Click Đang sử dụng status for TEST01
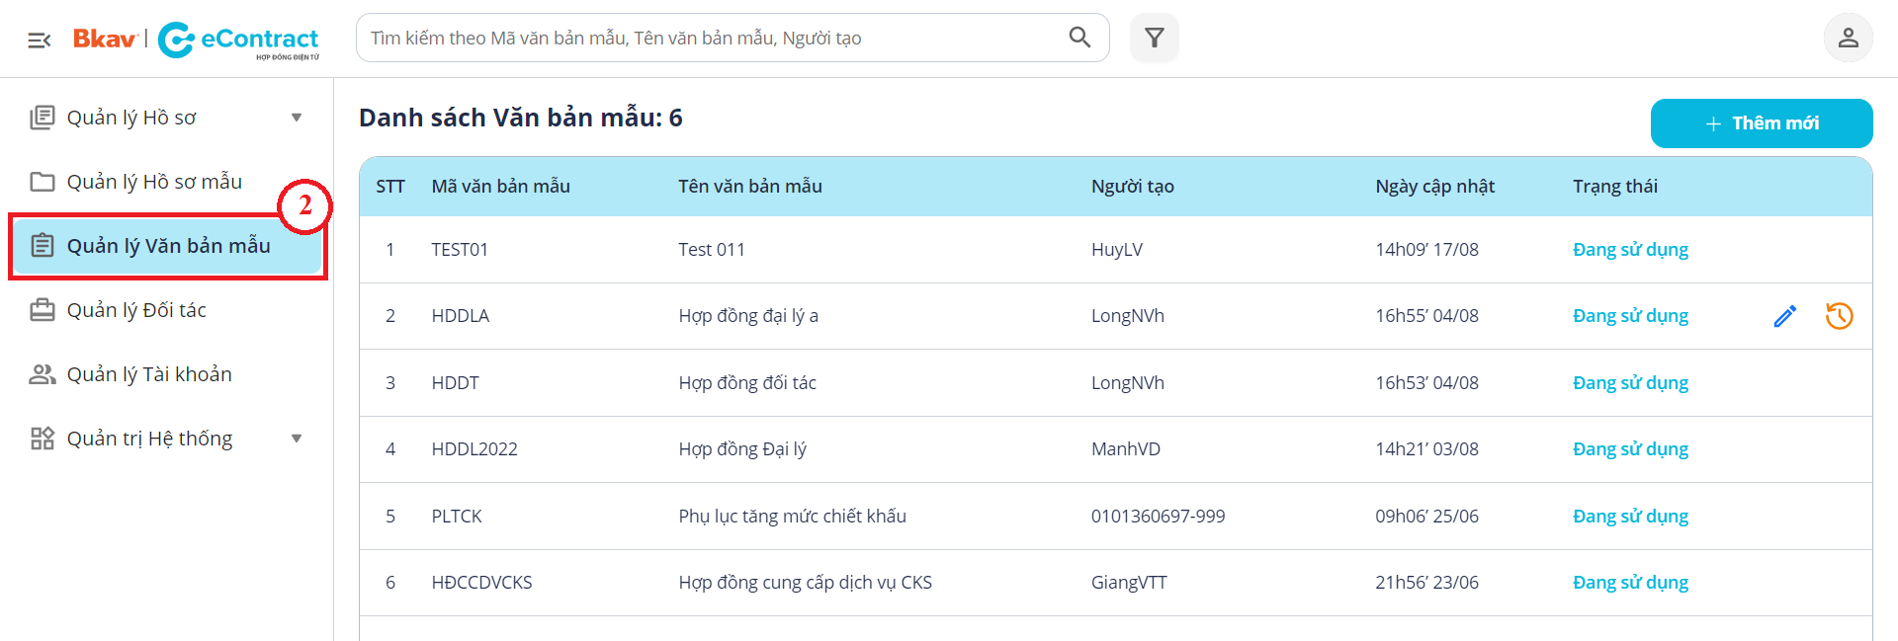Screen dimensions: 1898x641 (1630, 250)
